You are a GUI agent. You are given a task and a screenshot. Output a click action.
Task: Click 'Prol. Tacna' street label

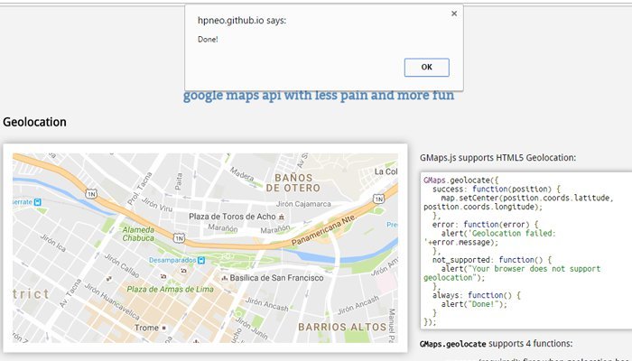pos(140,189)
